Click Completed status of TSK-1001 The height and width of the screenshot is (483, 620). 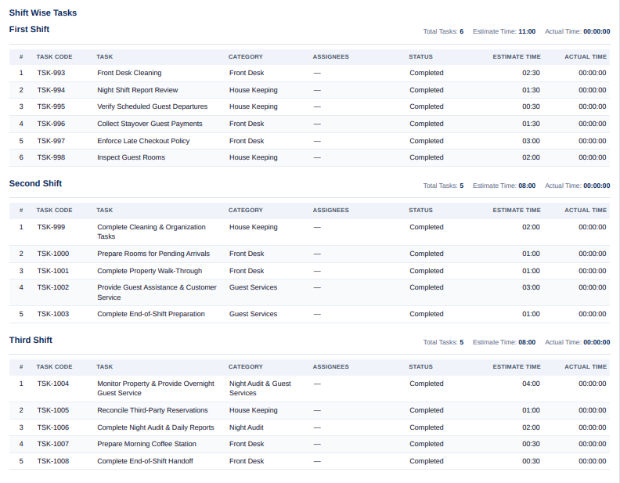[426, 271]
